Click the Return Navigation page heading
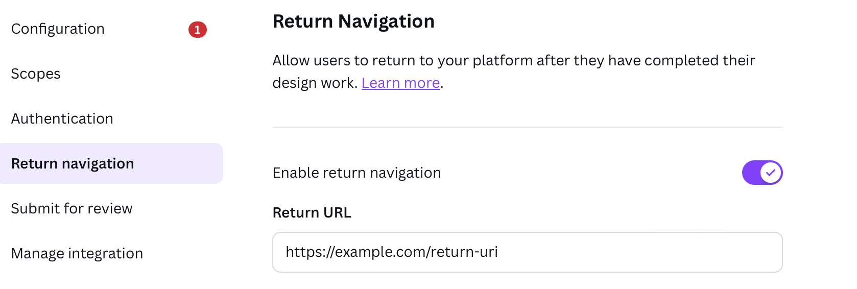This screenshot has height=289, width=857. coord(353,21)
